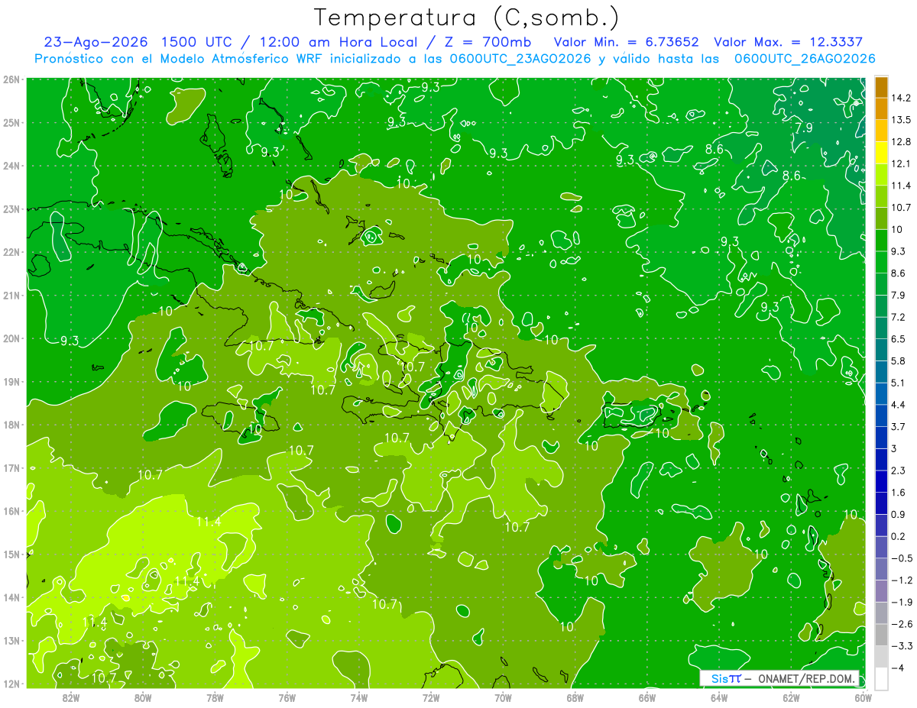This screenshot has height=708, width=917.
Task: Click the "18N" latitude label
Action: click(11, 425)
